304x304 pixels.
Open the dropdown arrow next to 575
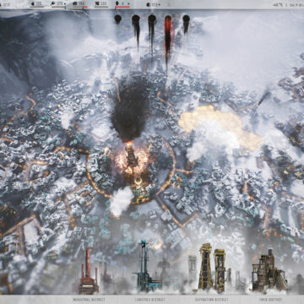click(65, 4)
